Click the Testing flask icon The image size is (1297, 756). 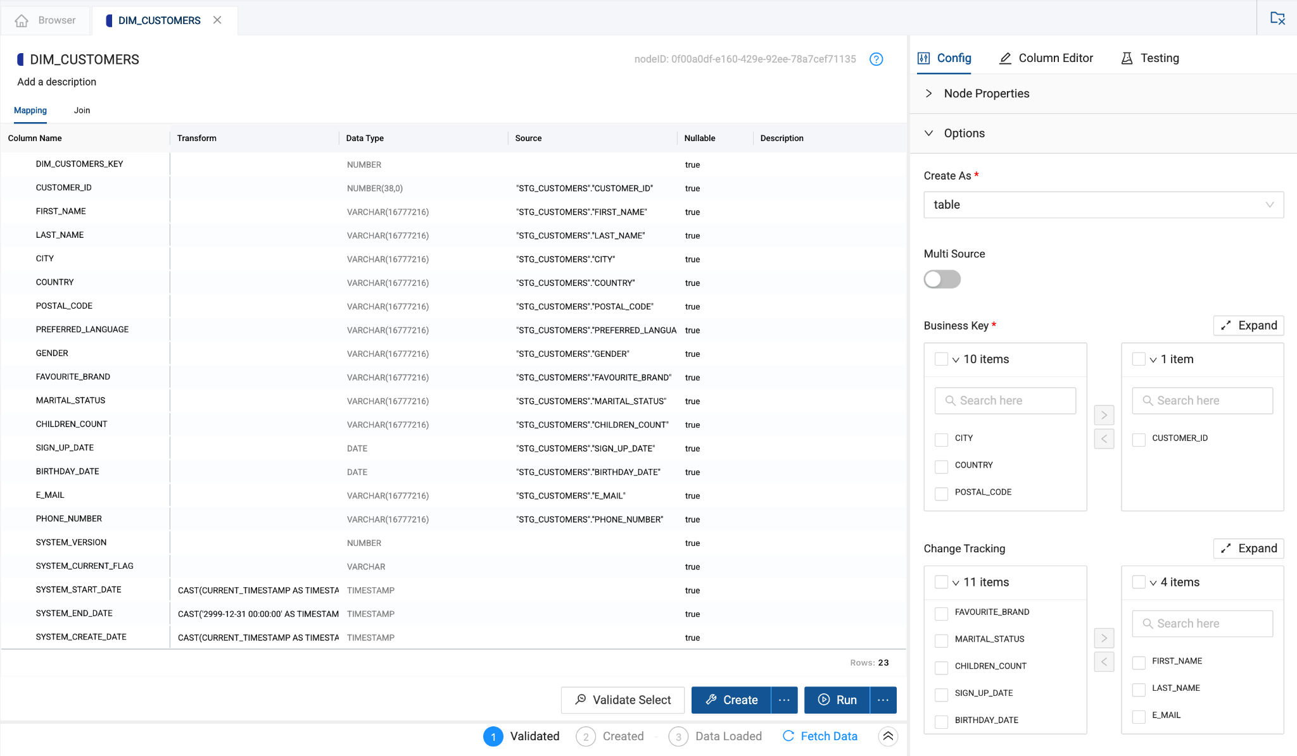pos(1127,58)
